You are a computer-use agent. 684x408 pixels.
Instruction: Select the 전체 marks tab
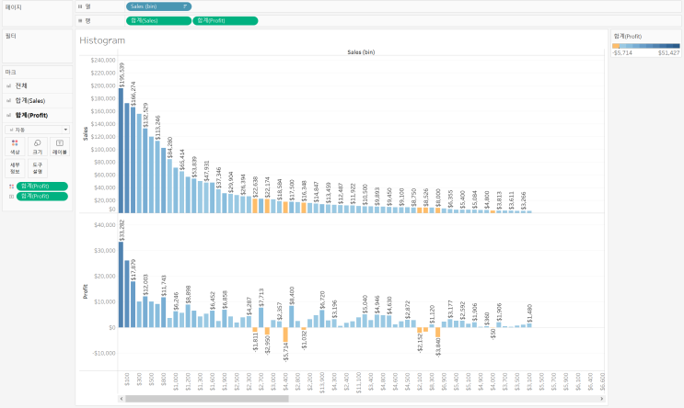[x=38, y=86]
